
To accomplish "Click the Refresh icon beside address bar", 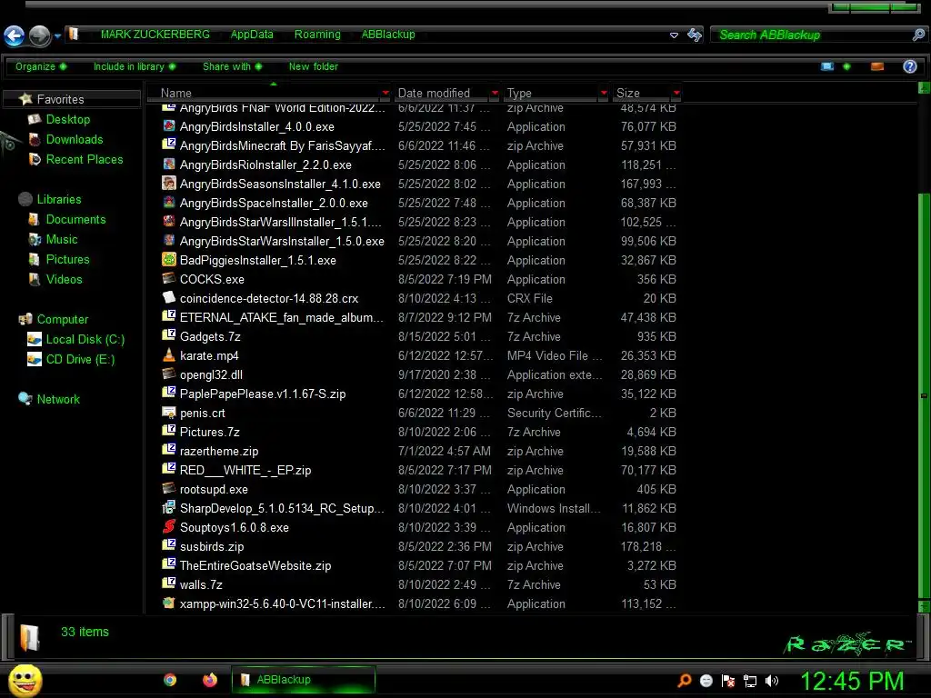I will click(x=694, y=35).
